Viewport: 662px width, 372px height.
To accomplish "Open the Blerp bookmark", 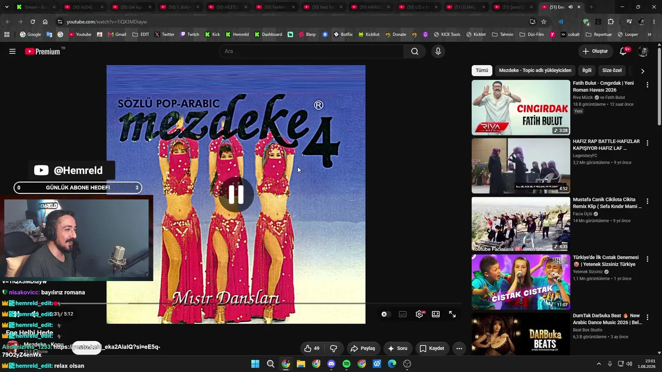I will [307, 35].
